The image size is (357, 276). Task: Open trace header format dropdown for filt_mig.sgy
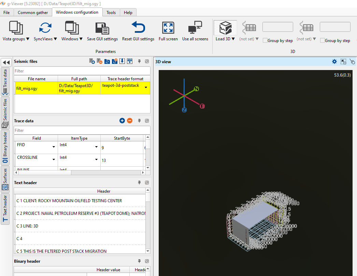(146, 88)
